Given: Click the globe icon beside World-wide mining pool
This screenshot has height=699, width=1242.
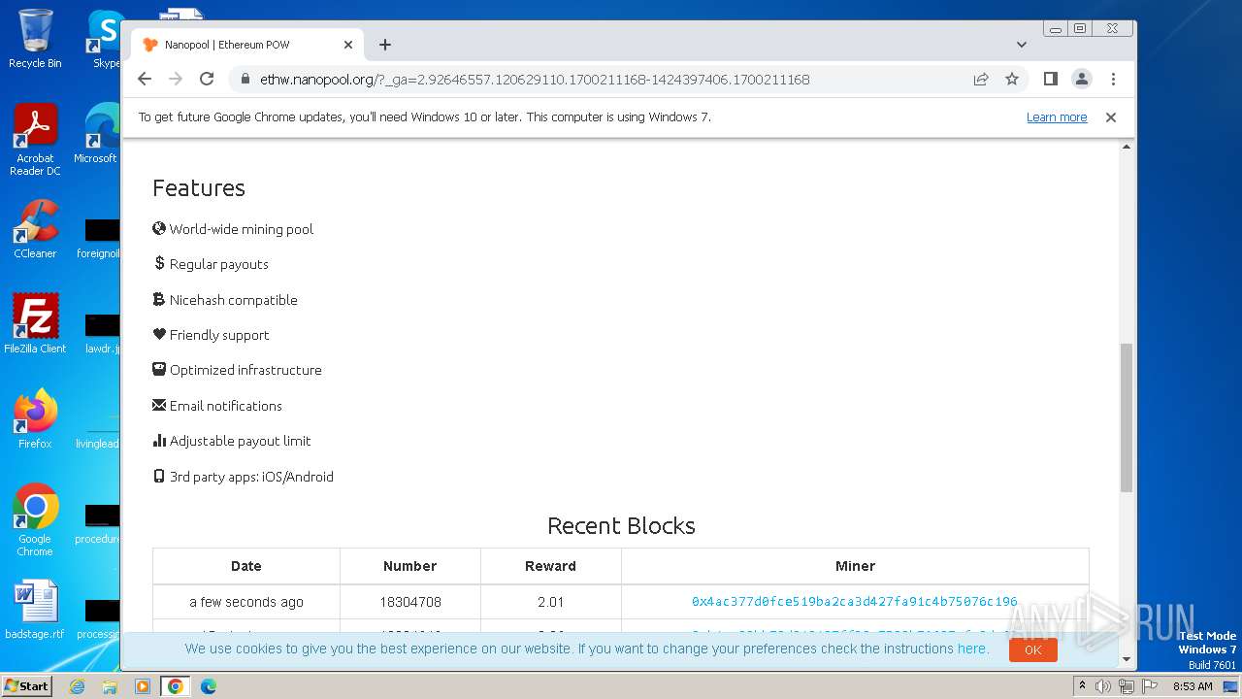Looking at the screenshot, I should point(159,228).
